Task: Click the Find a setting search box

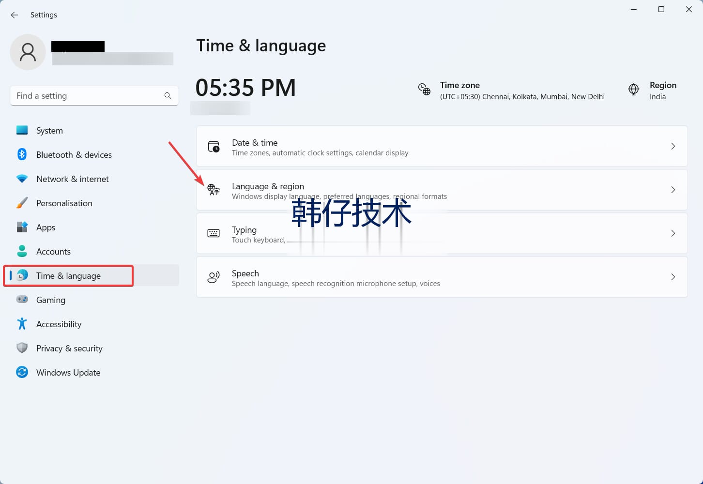Action: tap(94, 96)
